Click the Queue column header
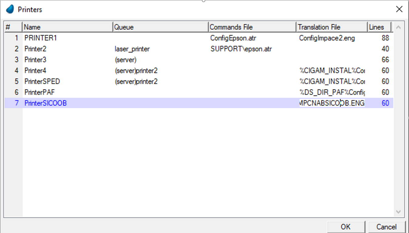Image resolution: width=409 pixels, height=233 pixels. 160,27
